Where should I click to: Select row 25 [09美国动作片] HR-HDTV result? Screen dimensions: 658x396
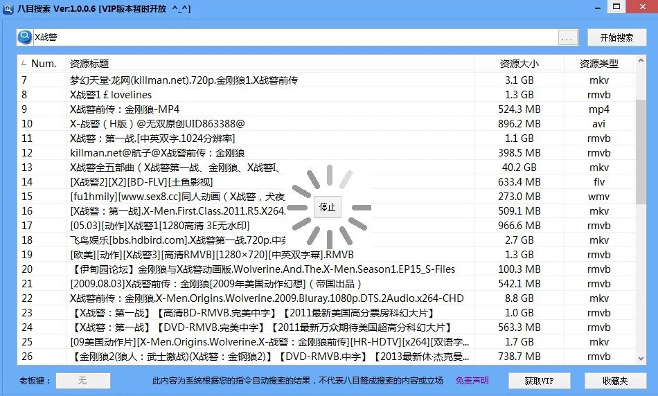pyautogui.click(x=326, y=342)
